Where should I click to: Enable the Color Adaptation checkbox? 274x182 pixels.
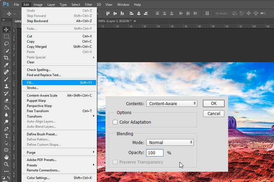point(115,122)
